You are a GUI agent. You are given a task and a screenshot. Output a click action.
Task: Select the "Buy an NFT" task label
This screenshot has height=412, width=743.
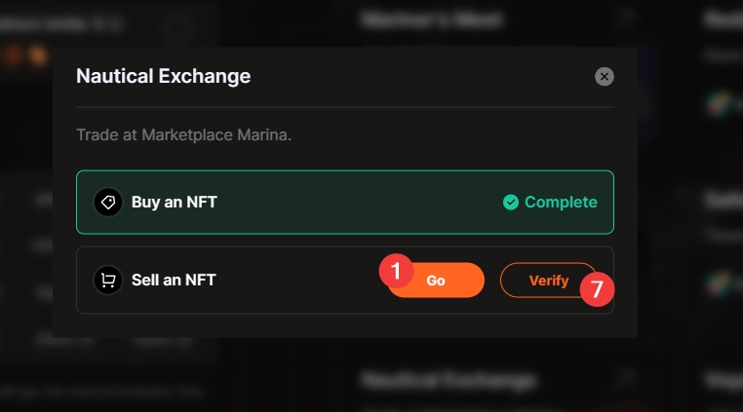click(175, 203)
